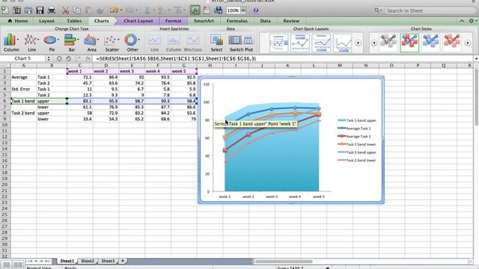This screenshot has width=479, height=269.
Task: Choose the Column chart type
Action: pyautogui.click(x=11, y=43)
